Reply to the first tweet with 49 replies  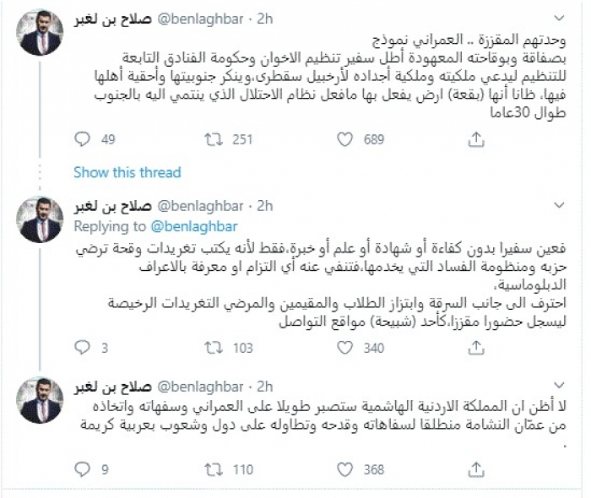pyautogui.click(x=82, y=138)
